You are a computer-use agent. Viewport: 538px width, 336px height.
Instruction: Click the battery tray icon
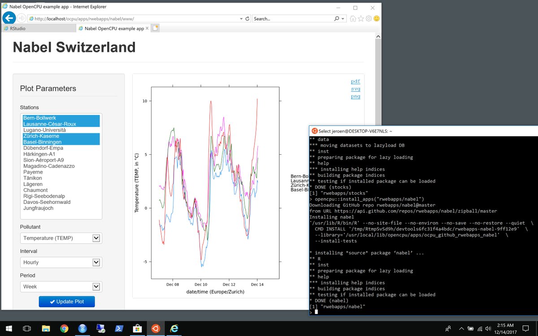[x=471, y=328]
